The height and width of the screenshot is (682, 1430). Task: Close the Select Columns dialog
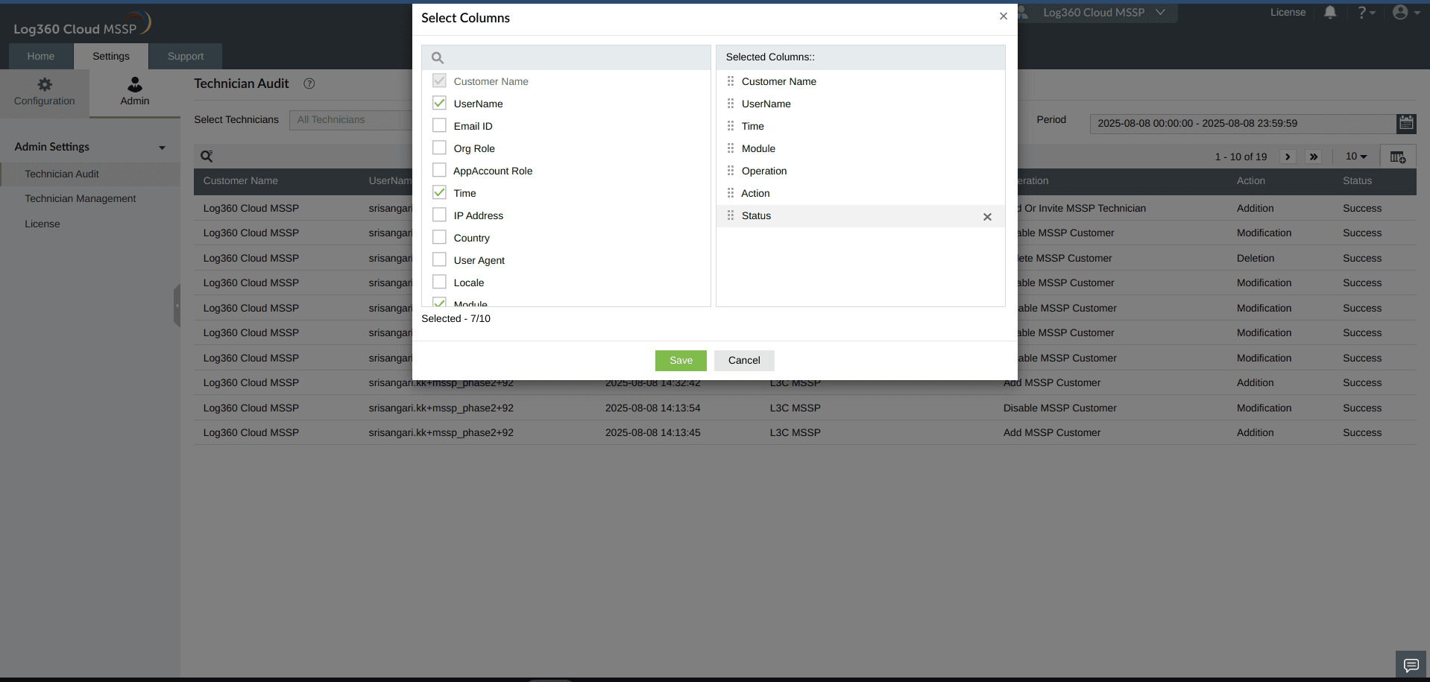(x=1004, y=16)
